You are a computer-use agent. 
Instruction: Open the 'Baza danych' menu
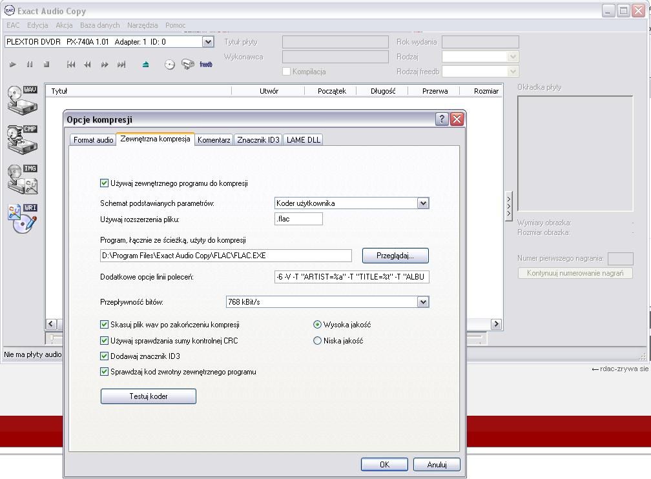point(99,25)
